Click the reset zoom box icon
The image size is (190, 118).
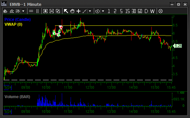tap(58, 11)
